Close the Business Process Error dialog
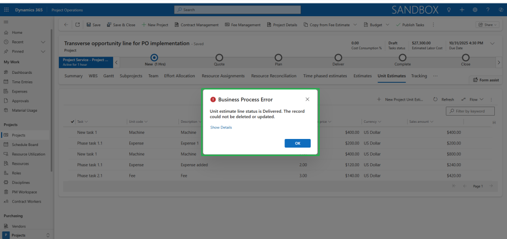This screenshot has height=239, width=507. [x=308, y=99]
